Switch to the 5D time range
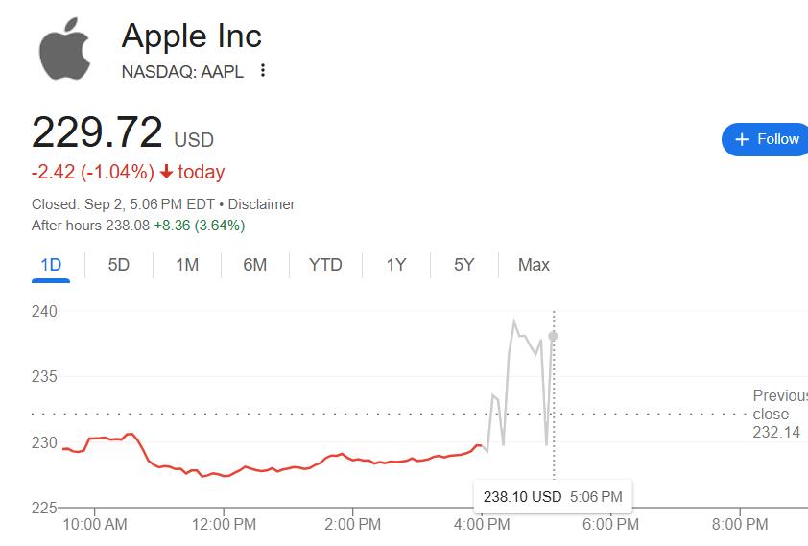This screenshot has width=808, height=546. (119, 265)
